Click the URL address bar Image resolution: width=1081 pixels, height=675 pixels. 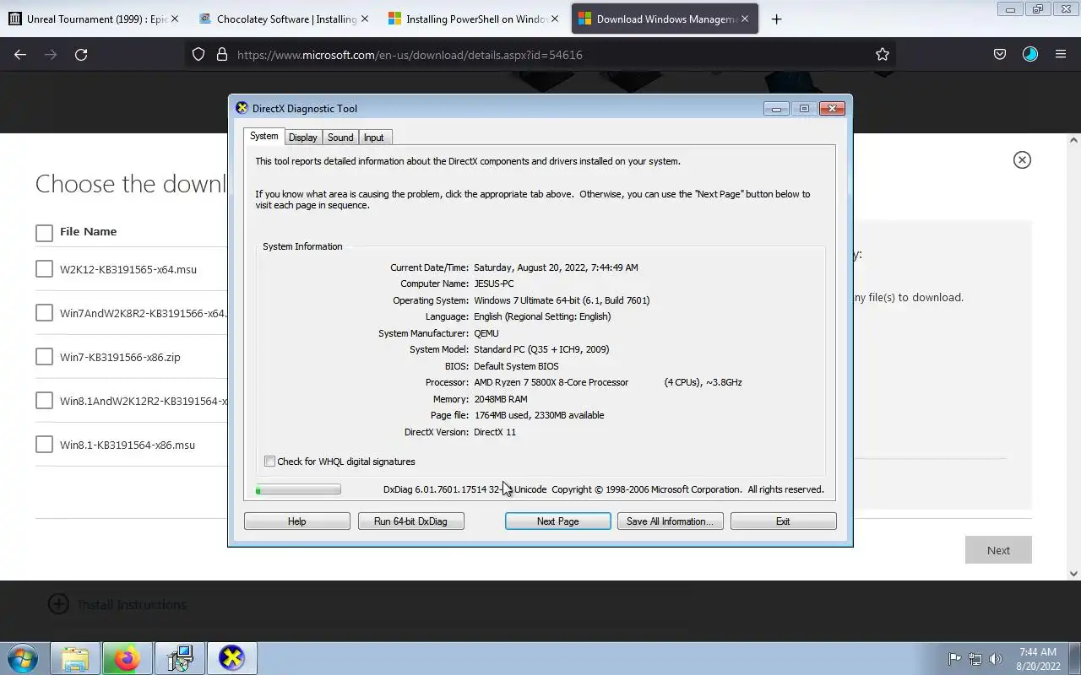coord(540,54)
